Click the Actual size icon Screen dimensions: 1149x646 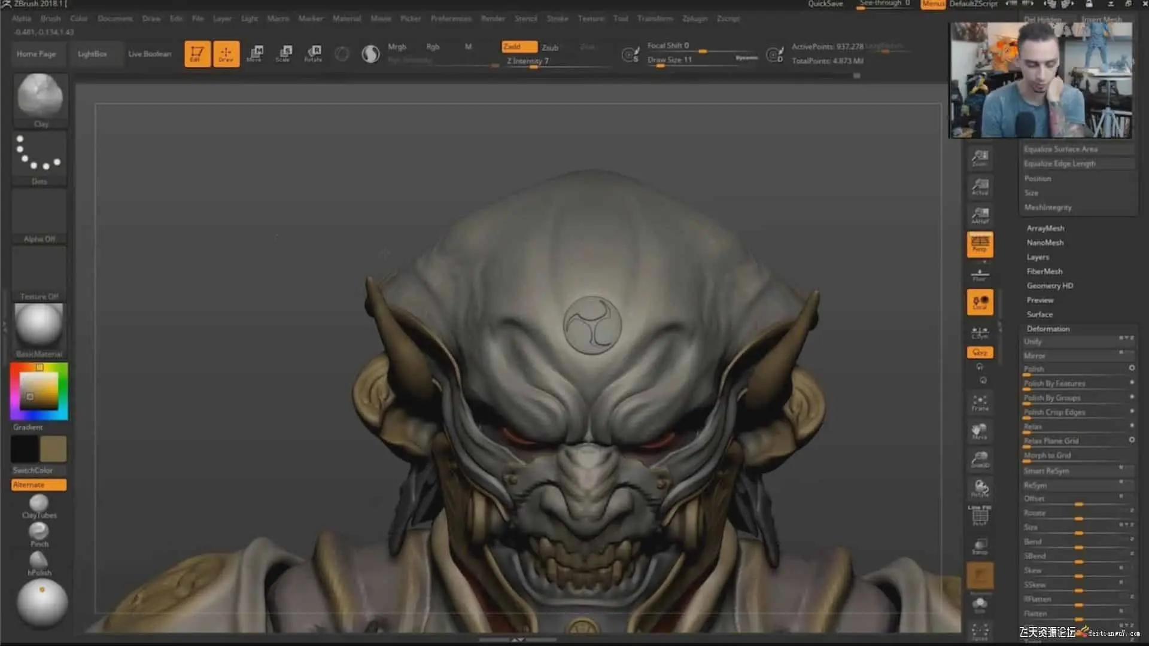980,187
